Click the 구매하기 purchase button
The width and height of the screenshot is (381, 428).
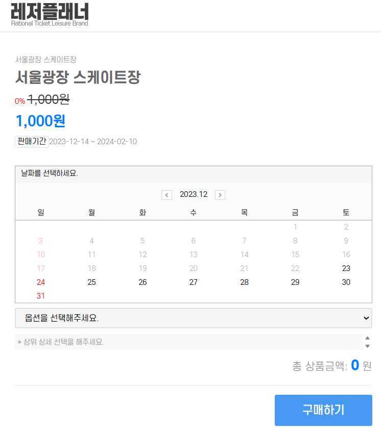click(x=323, y=410)
